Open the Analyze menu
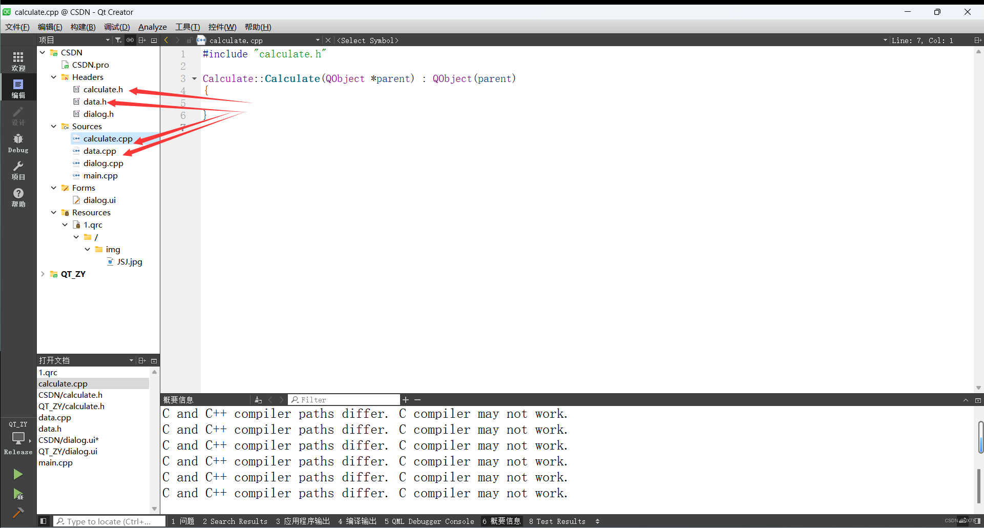The width and height of the screenshot is (984, 528). (153, 27)
